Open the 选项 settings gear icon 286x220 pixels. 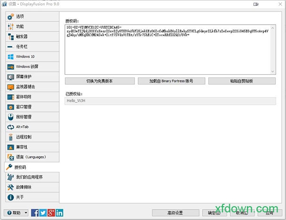pos(10,17)
